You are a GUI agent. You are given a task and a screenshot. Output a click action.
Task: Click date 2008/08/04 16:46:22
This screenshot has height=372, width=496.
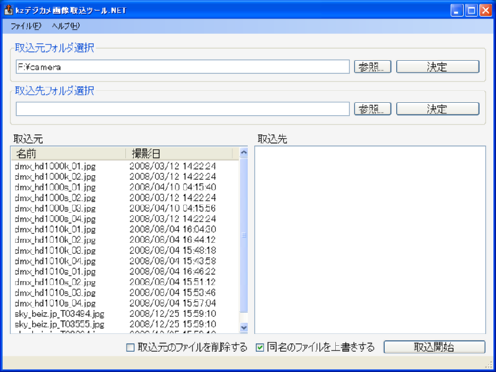[172, 272]
